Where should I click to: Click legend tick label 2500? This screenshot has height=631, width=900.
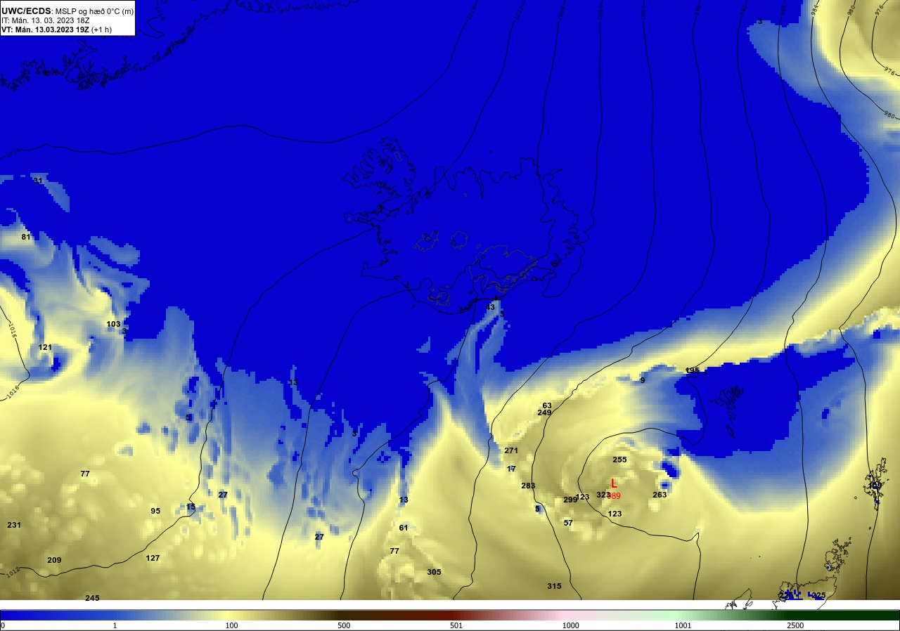click(x=795, y=625)
